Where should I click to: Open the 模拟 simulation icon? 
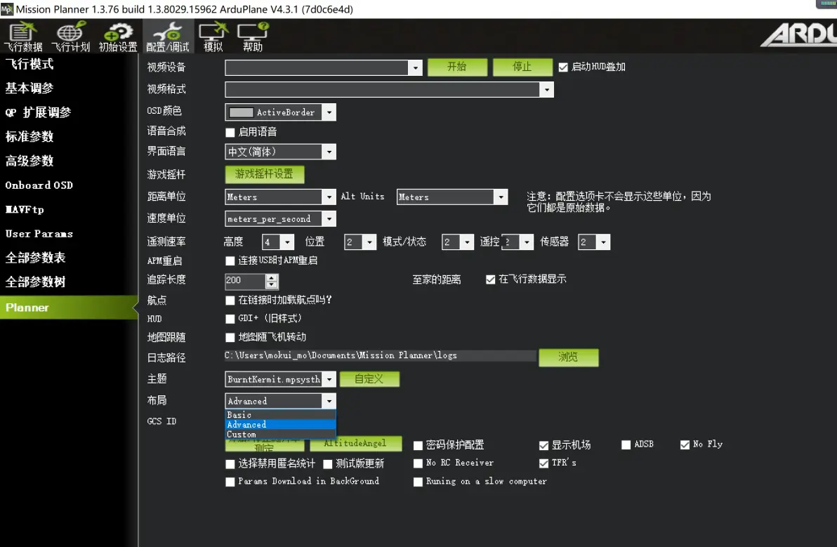213,37
